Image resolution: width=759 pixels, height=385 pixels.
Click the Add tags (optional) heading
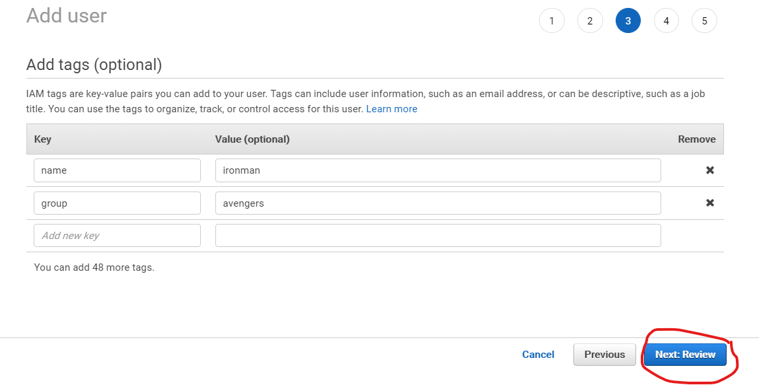click(x=94, y=64)
